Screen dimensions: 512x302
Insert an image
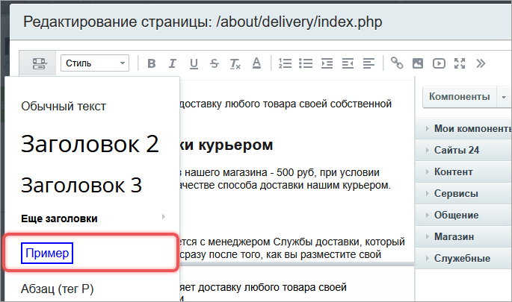tap(418, 63)
